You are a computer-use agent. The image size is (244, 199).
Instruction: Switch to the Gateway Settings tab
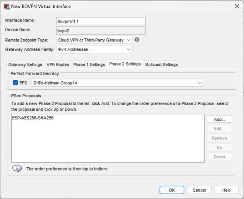pos(25,65)
